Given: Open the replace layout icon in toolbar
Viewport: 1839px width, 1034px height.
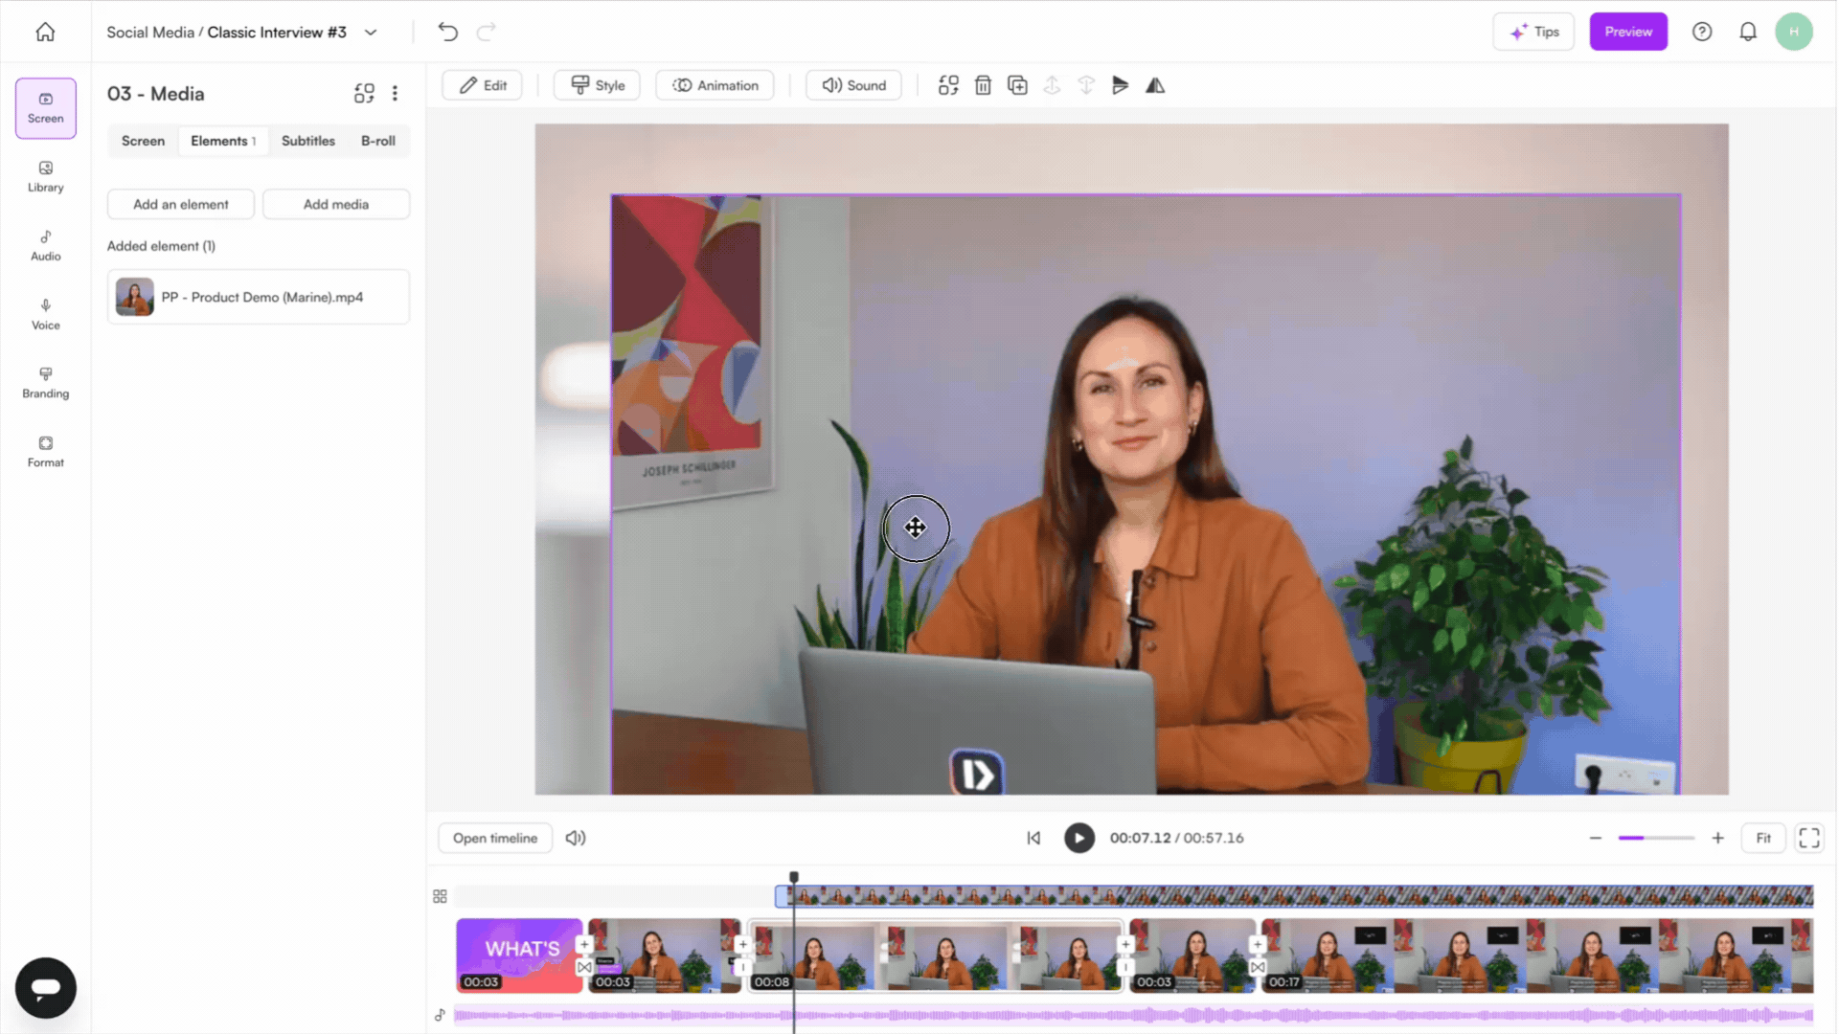Looking at the screenshot, I should tap(948, 85).
